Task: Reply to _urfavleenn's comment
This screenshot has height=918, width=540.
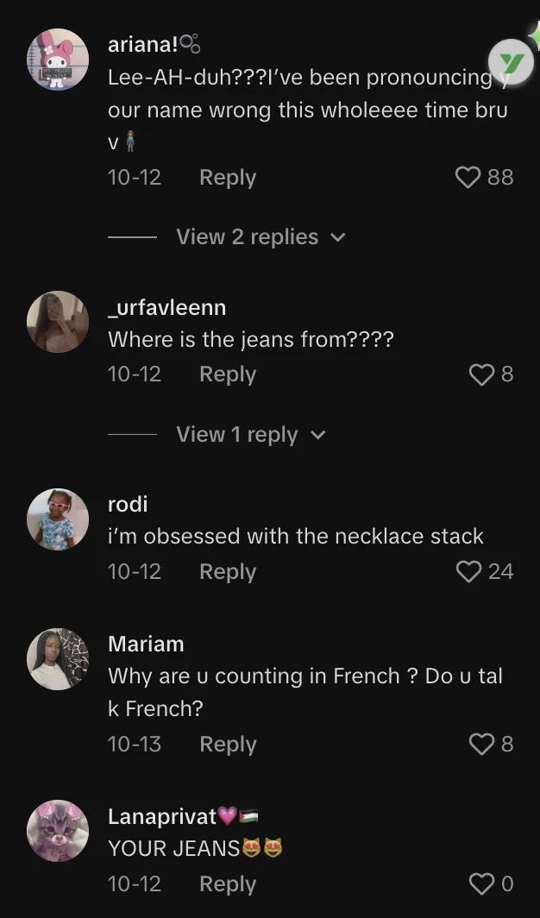Action: coord(228,374)
